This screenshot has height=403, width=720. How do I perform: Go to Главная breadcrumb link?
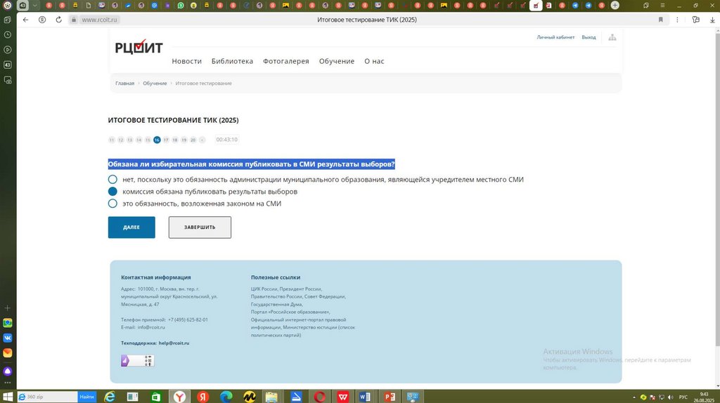(x=124, y=83)
